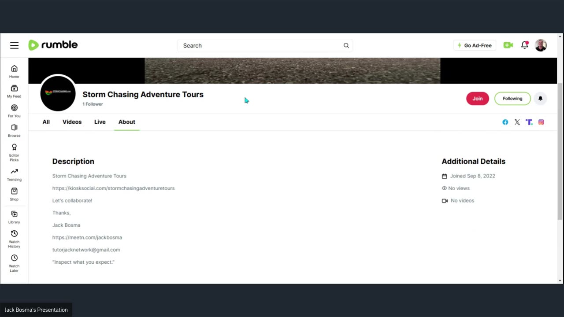Viewport: 564px width, 317px height.
Task: Open Shop in sidebar
Action: click(x=14, y=194)
